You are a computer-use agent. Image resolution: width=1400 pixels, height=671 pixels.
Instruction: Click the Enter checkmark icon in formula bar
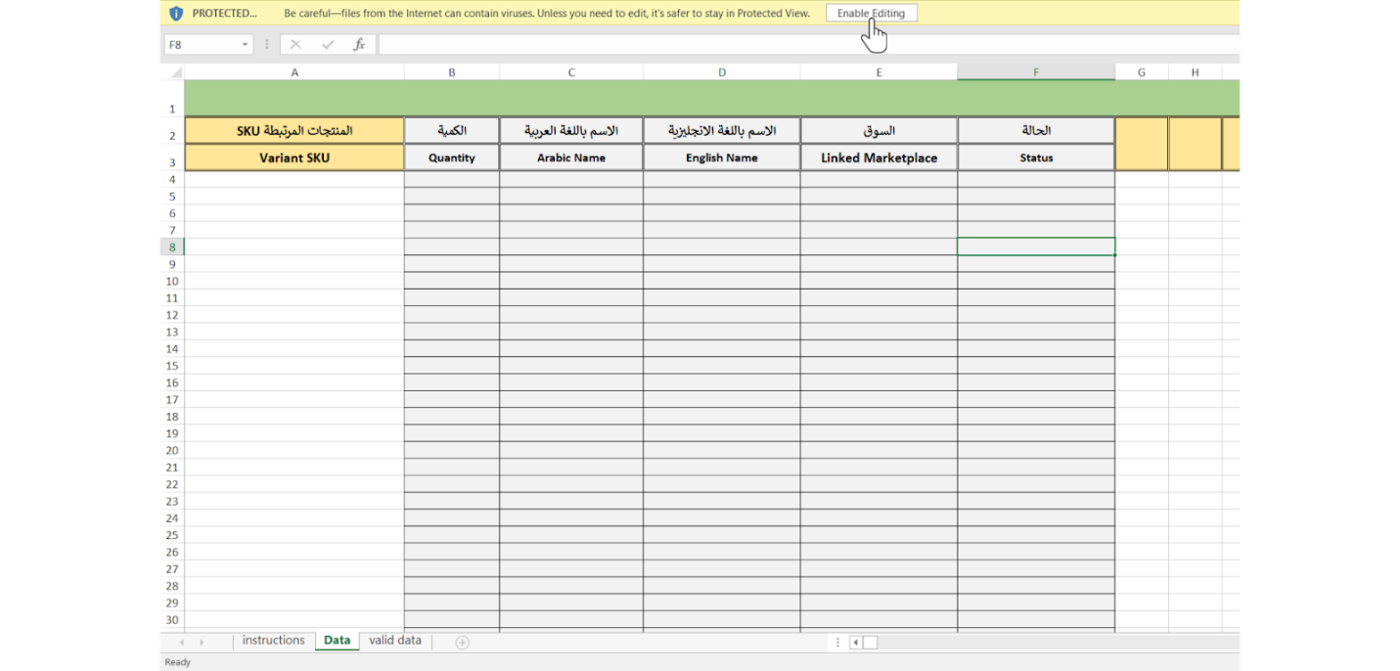pyautogui.click(x=328, y=45)
